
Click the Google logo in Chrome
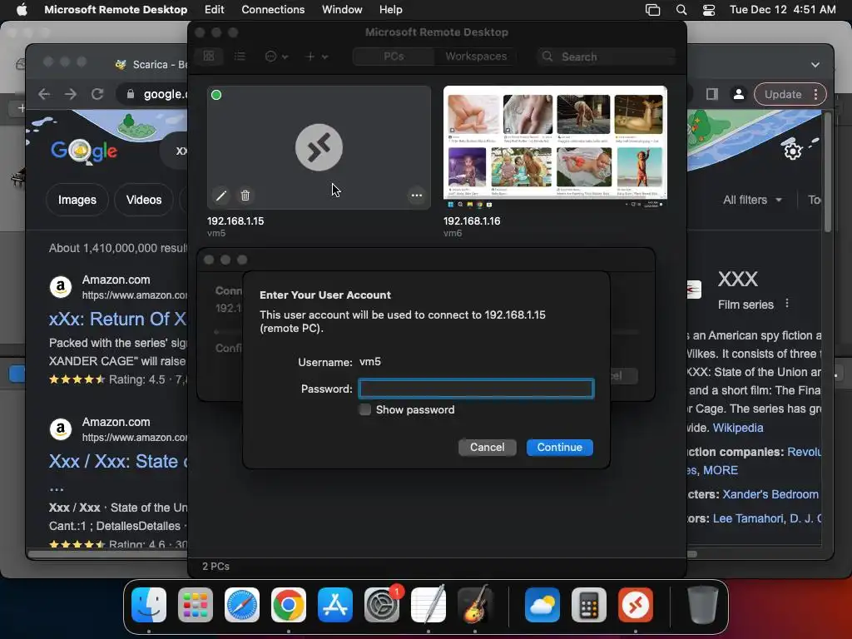(84, 151)
